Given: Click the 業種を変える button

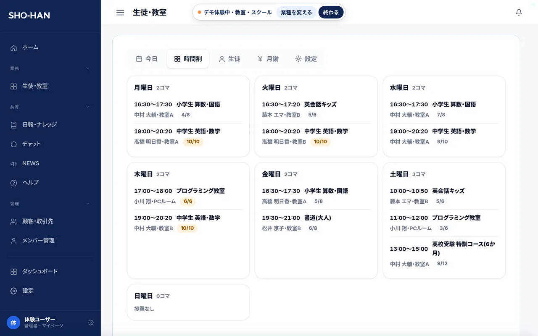Looking at the screenshot, I should [x=296, y=12].
